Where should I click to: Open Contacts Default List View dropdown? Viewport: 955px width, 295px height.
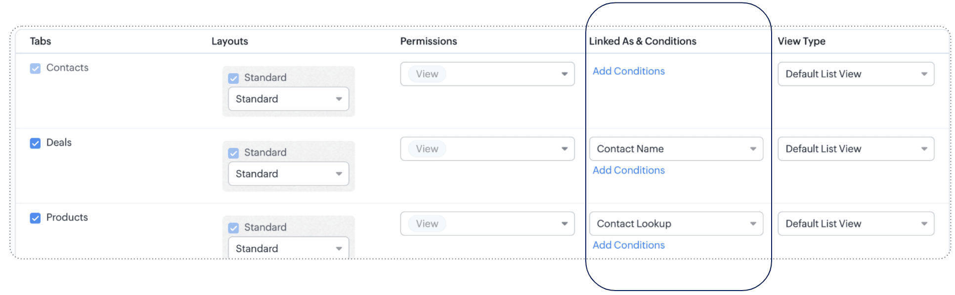[x=856, y=74]
